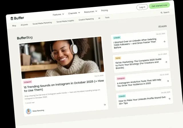Open the Pricing page

[x=104, y=10]
